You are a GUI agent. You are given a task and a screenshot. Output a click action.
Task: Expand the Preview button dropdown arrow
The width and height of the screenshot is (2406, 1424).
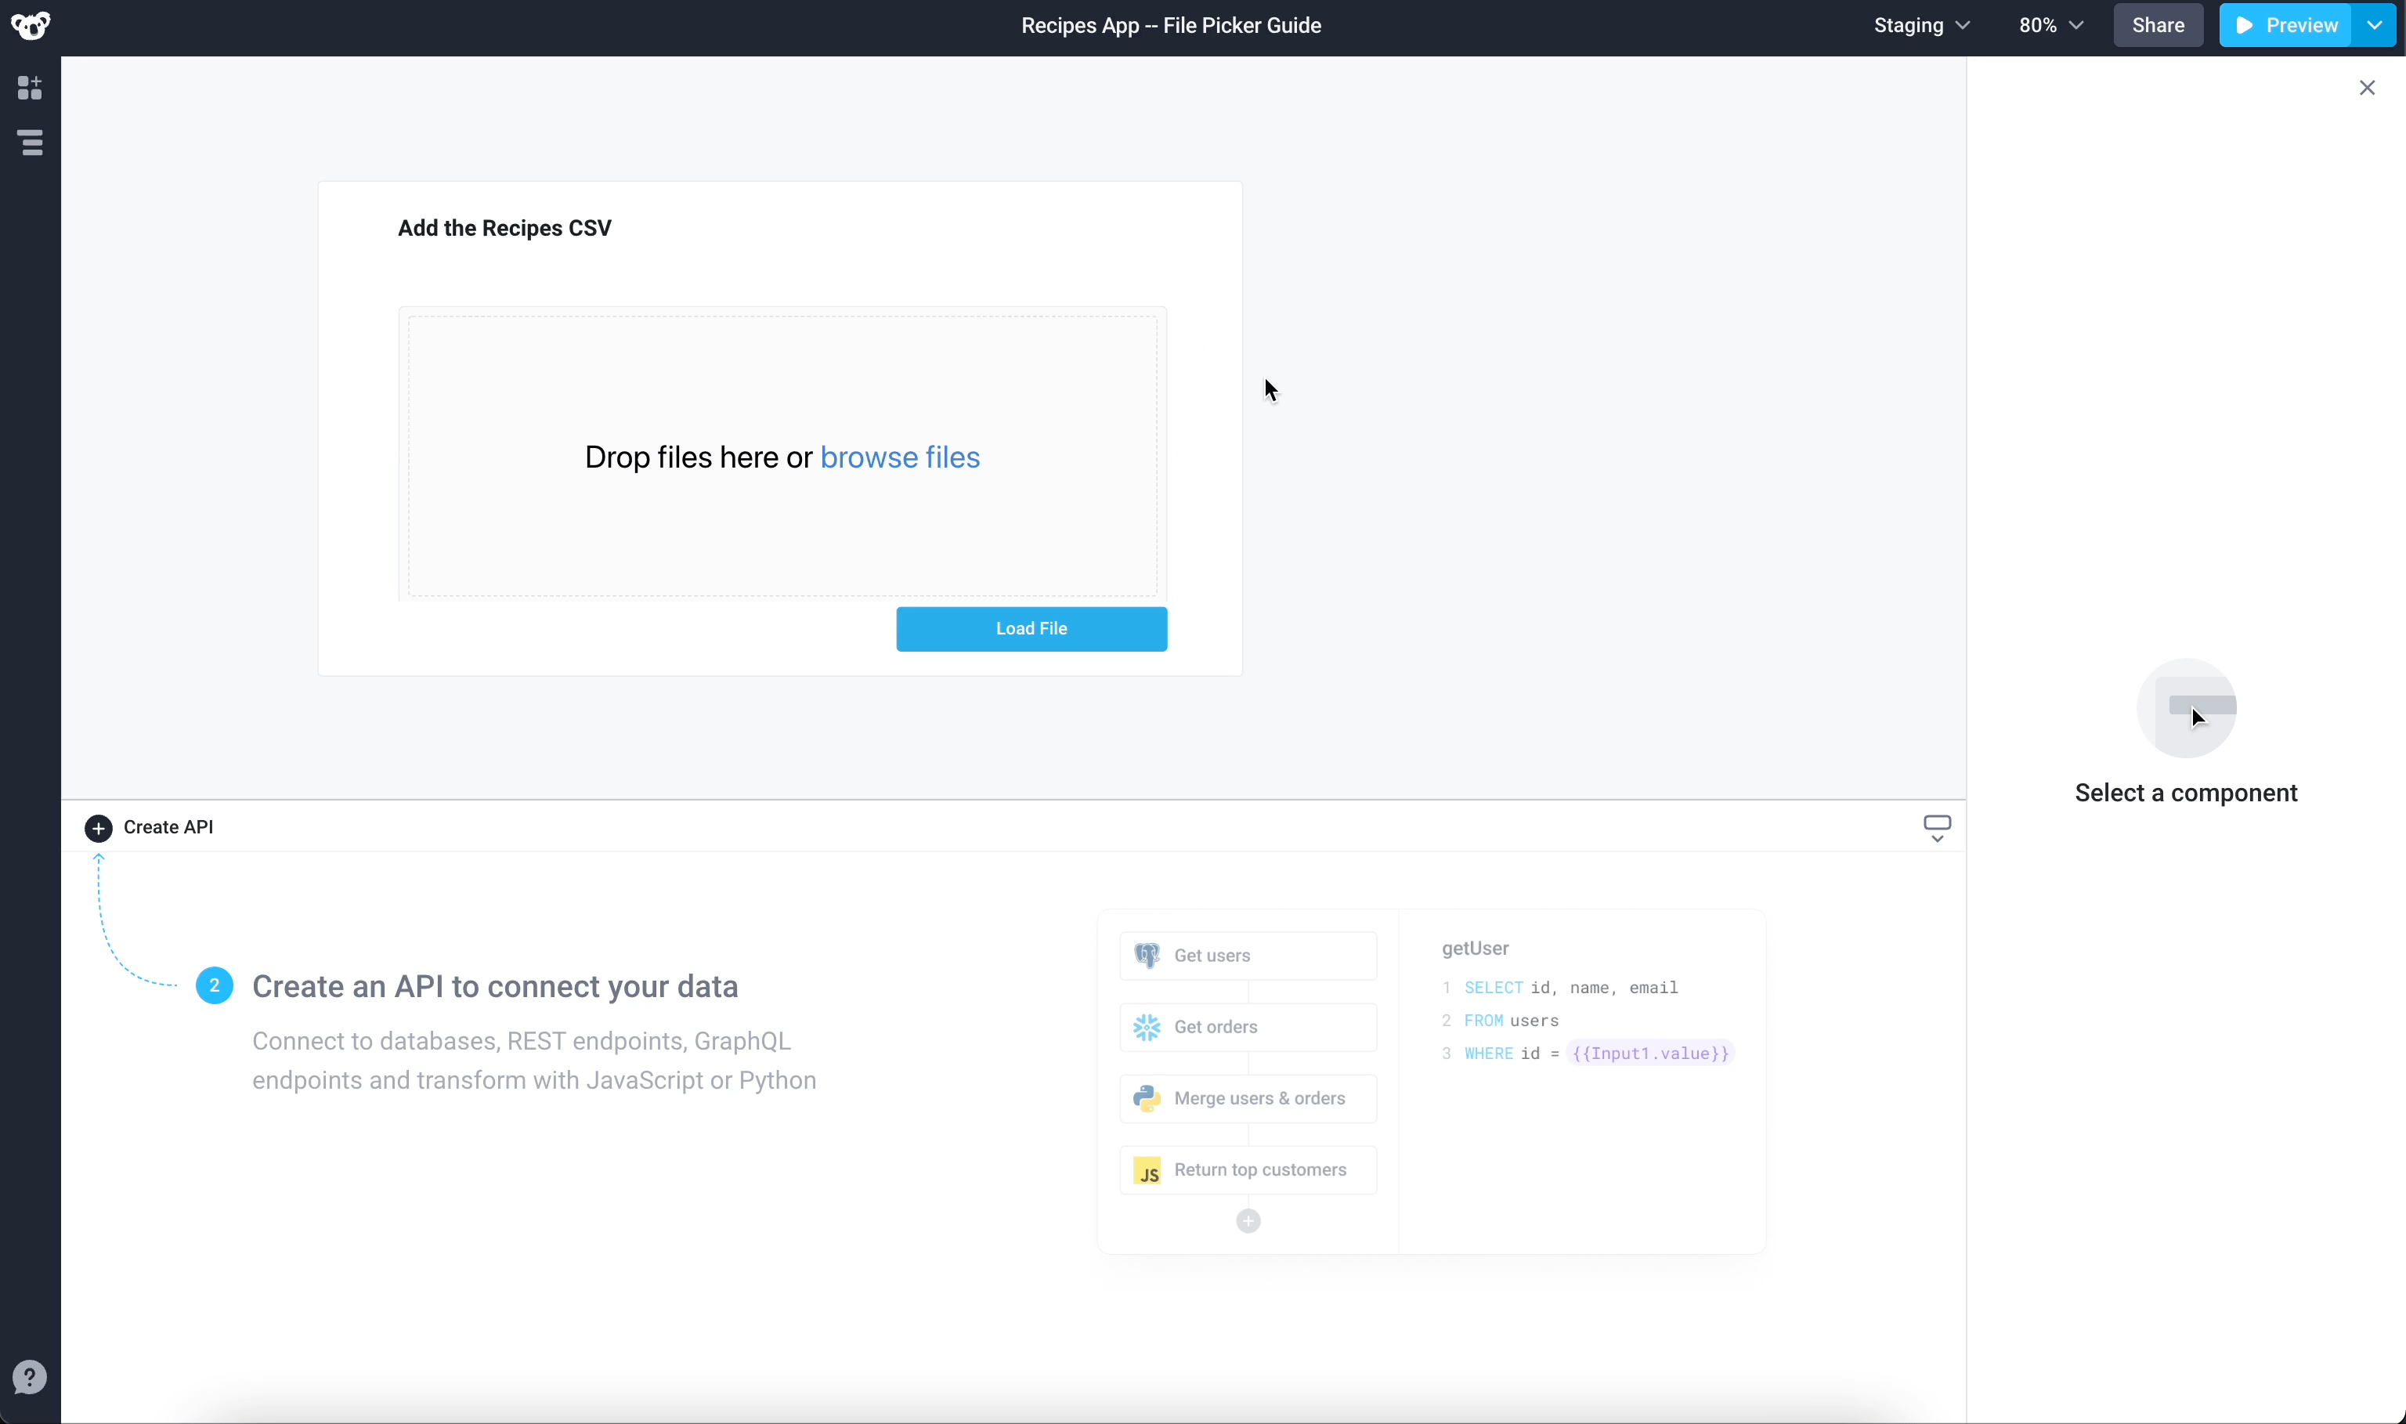(x=2376, y=25)
